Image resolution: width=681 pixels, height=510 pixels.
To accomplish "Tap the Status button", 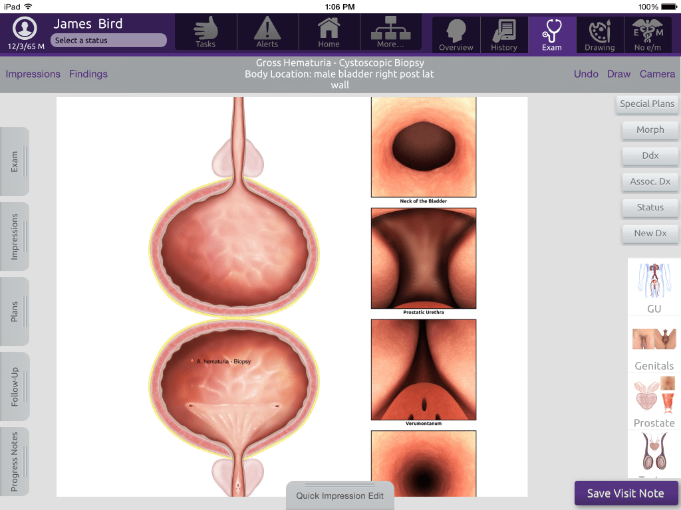I will tap(650, 208).
